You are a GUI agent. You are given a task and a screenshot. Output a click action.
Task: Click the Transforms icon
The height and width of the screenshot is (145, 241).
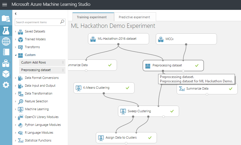click(21, 47)
